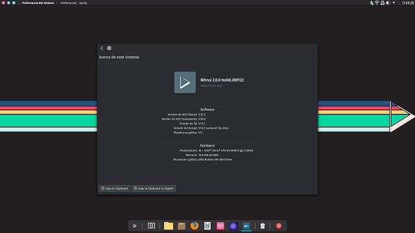Open the Nota text editor in dock

click(207, 226)
